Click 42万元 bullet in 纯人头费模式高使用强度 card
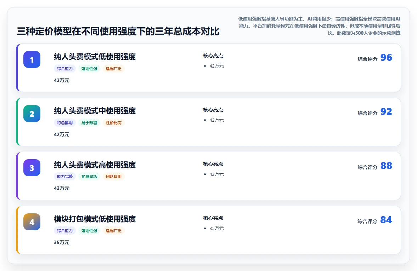The image size is (417, 271). [x=216, y=174]
